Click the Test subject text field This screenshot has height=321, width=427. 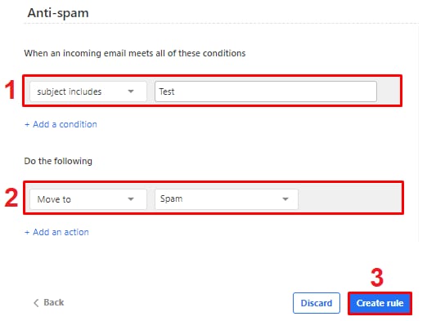pos(266,91)
